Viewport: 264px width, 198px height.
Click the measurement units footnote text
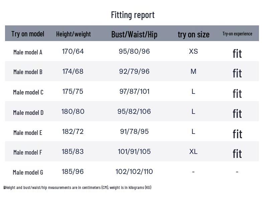point(78,187)
